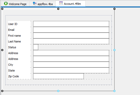Click the Email input field
This screenshot has height=95, width=140.
71,30
